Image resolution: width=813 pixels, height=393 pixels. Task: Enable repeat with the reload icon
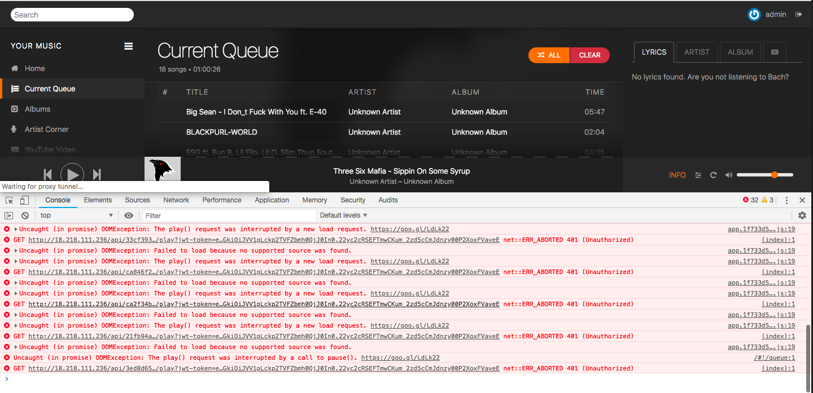tap(713, 175)
